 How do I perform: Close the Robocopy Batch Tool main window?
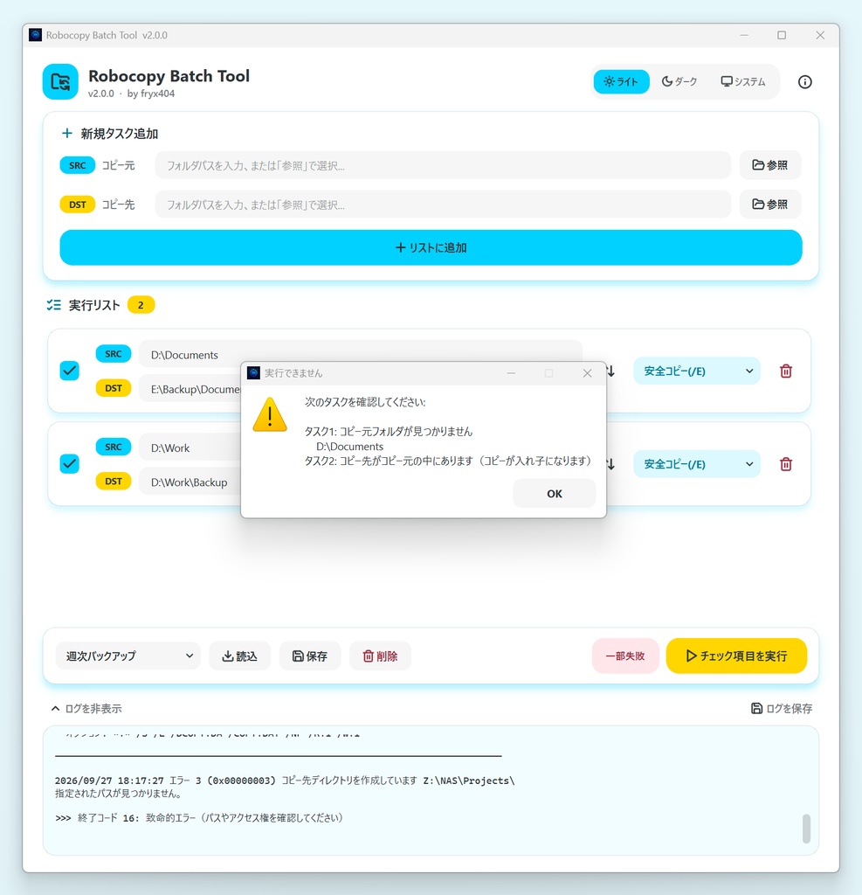(820, 35)
